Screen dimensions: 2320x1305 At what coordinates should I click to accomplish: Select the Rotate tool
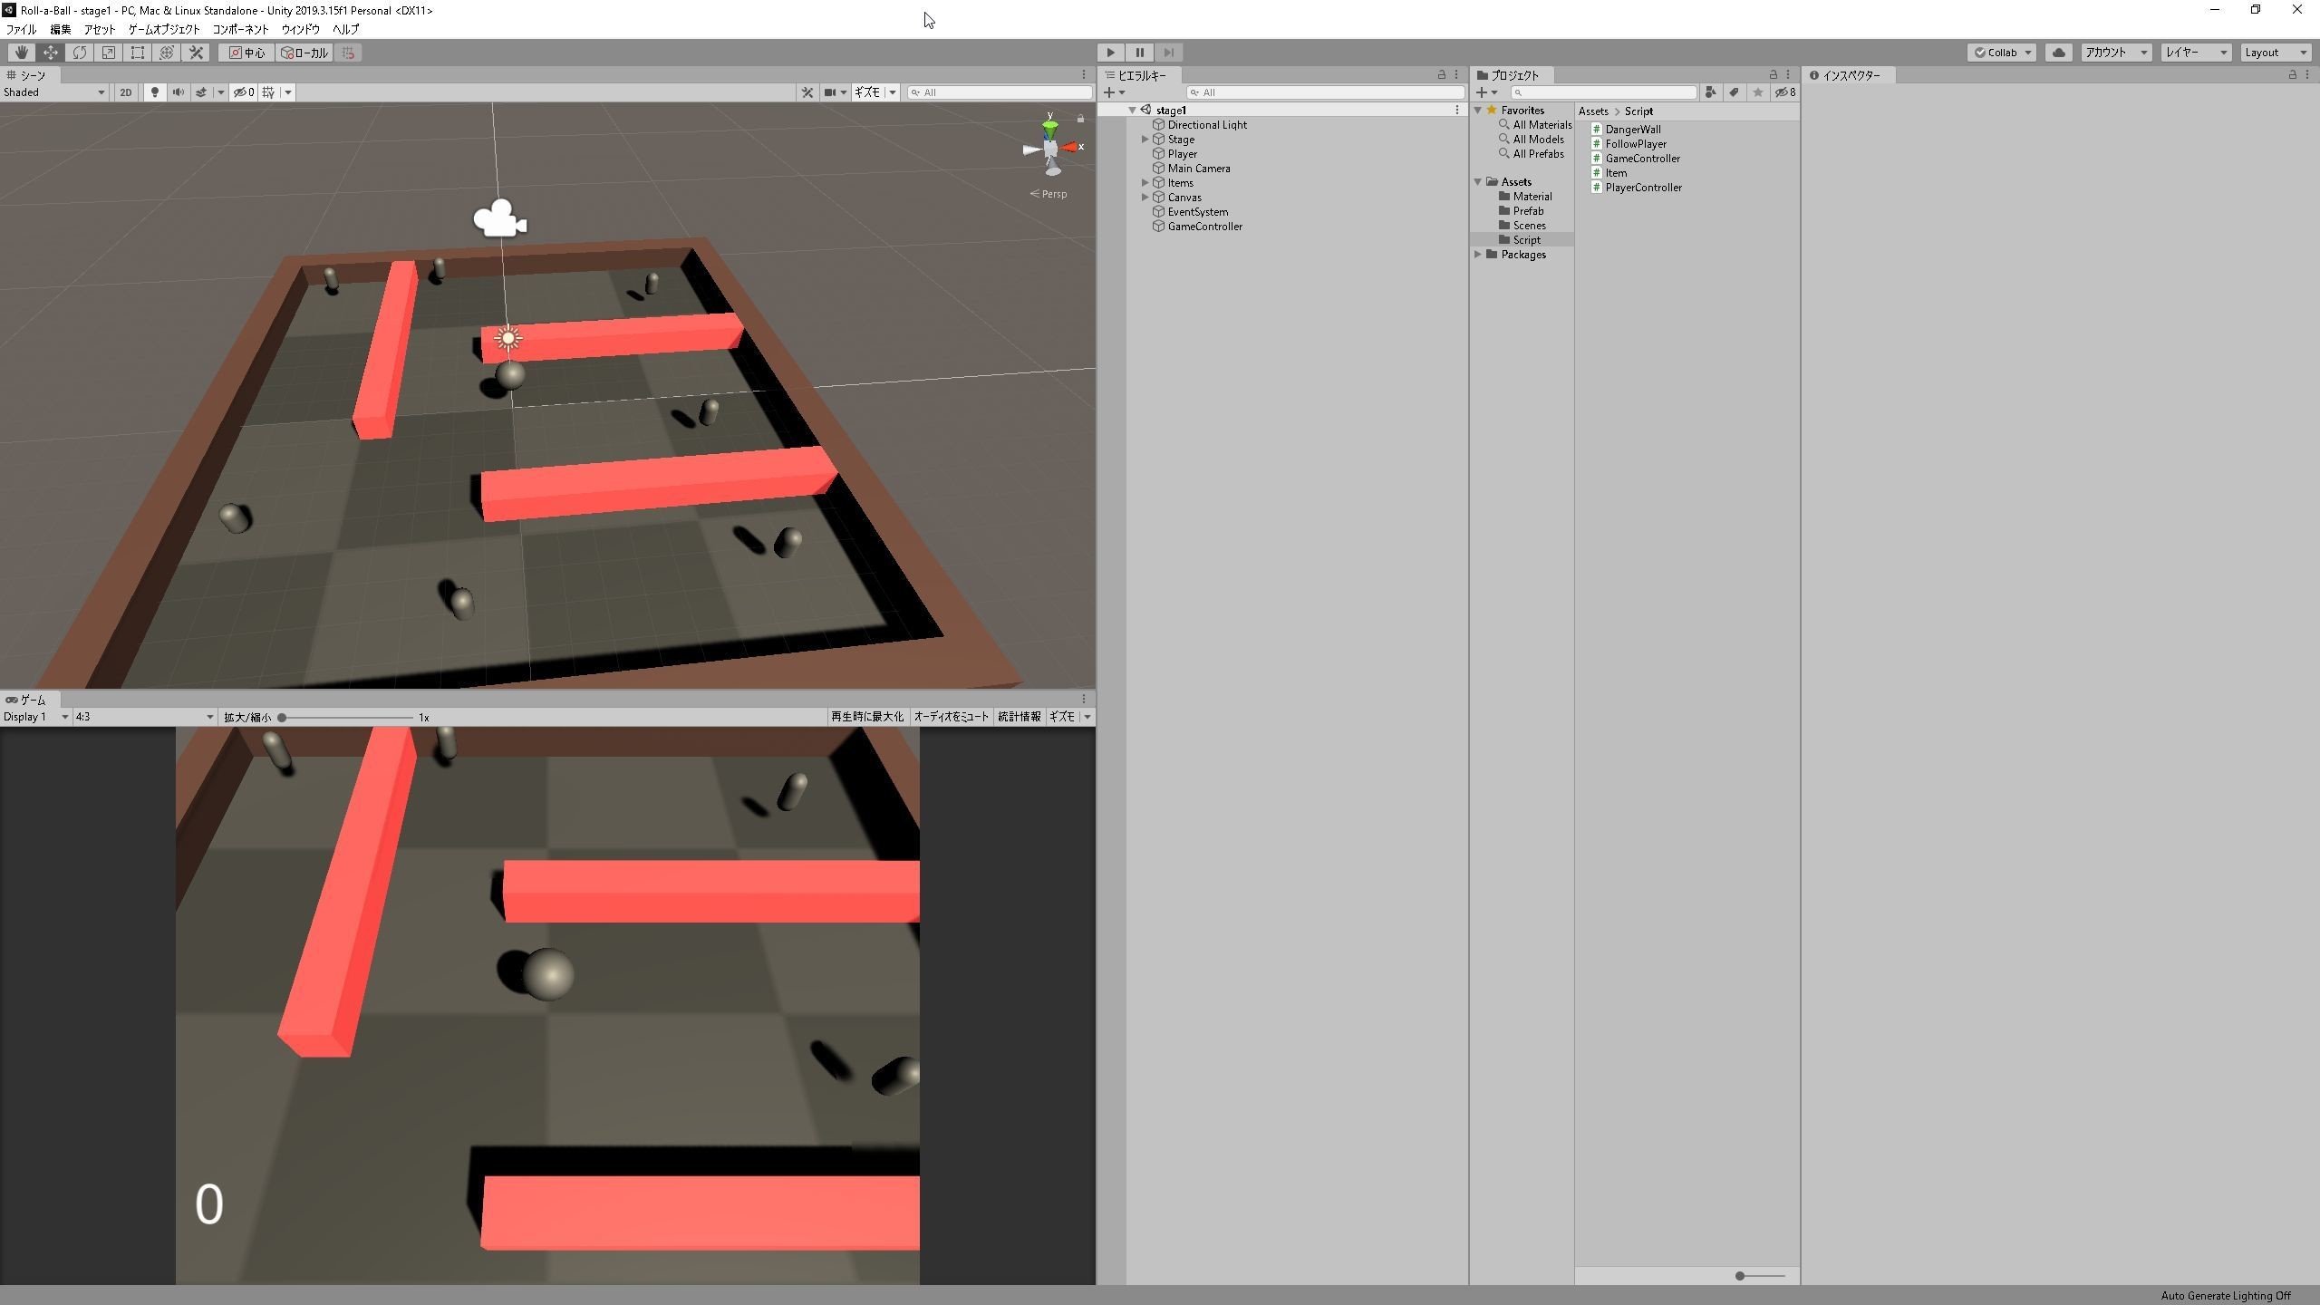pyautogui.click(x=80, y=53)
